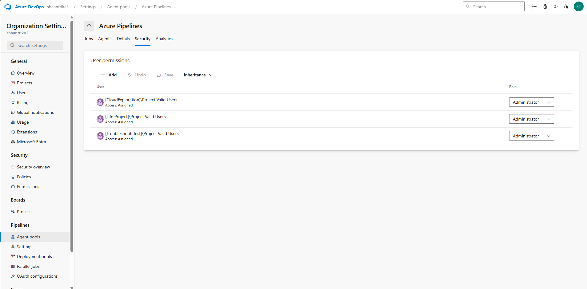Click the OAuth configurations icon in sidebar
Viewport: 587px width, 289px height.
click(13, 276)
